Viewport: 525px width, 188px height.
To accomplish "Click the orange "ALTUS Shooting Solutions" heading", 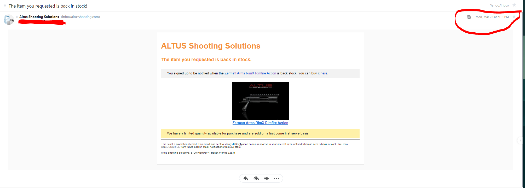I will click(211, 46).
